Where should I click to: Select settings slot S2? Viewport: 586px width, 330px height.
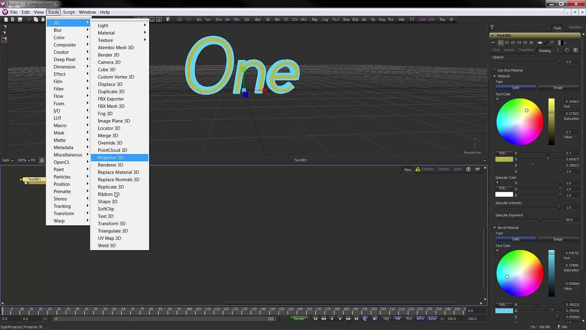(x=507, y=43)
